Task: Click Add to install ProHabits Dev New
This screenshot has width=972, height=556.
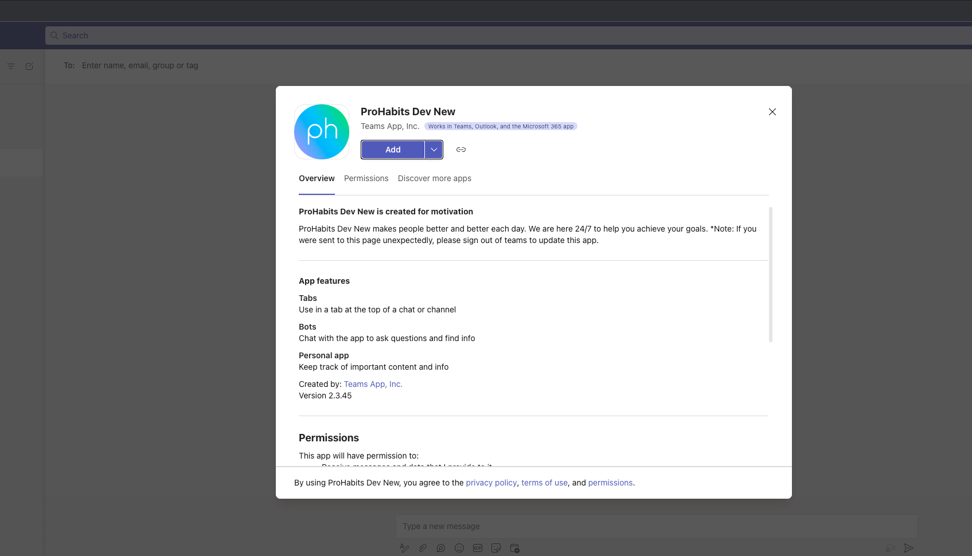Action: (393, 150)
